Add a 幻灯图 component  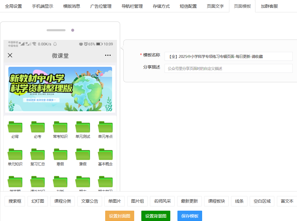coord(38,201)
